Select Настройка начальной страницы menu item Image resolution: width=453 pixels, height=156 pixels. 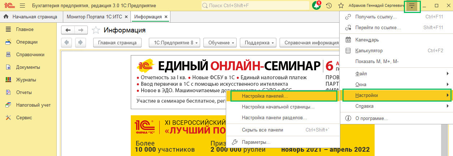point(283,107)
